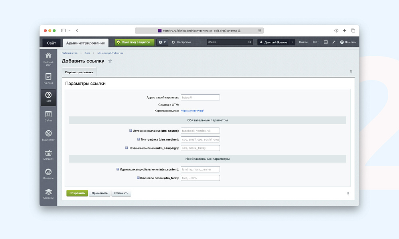399x239 pixels.
Task: Pin the admin panel header
Action: click(x=334, y=42)
